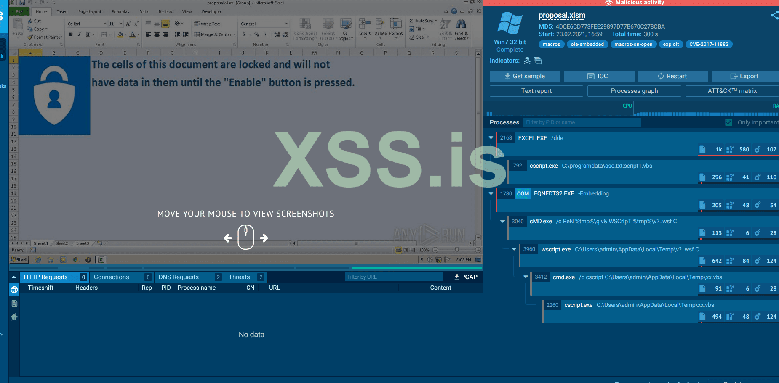Viewport: 779px width, 383px height.
Task: Click the skull indicator icon
Action: (527, 61)
